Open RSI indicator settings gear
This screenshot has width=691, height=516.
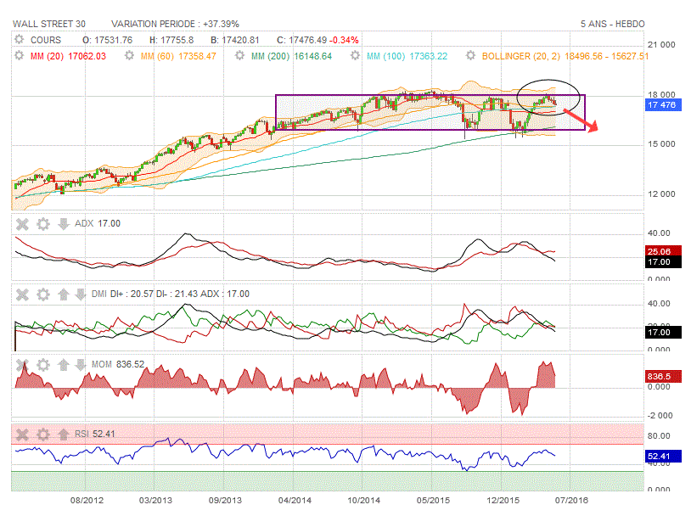click(x=42, y=435)
